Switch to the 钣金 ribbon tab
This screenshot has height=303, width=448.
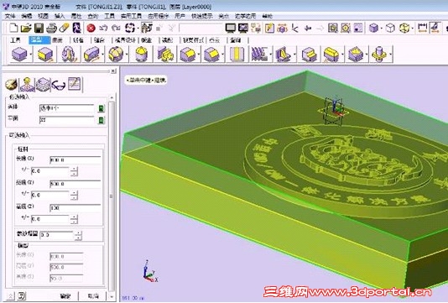(x=147, y=40)
